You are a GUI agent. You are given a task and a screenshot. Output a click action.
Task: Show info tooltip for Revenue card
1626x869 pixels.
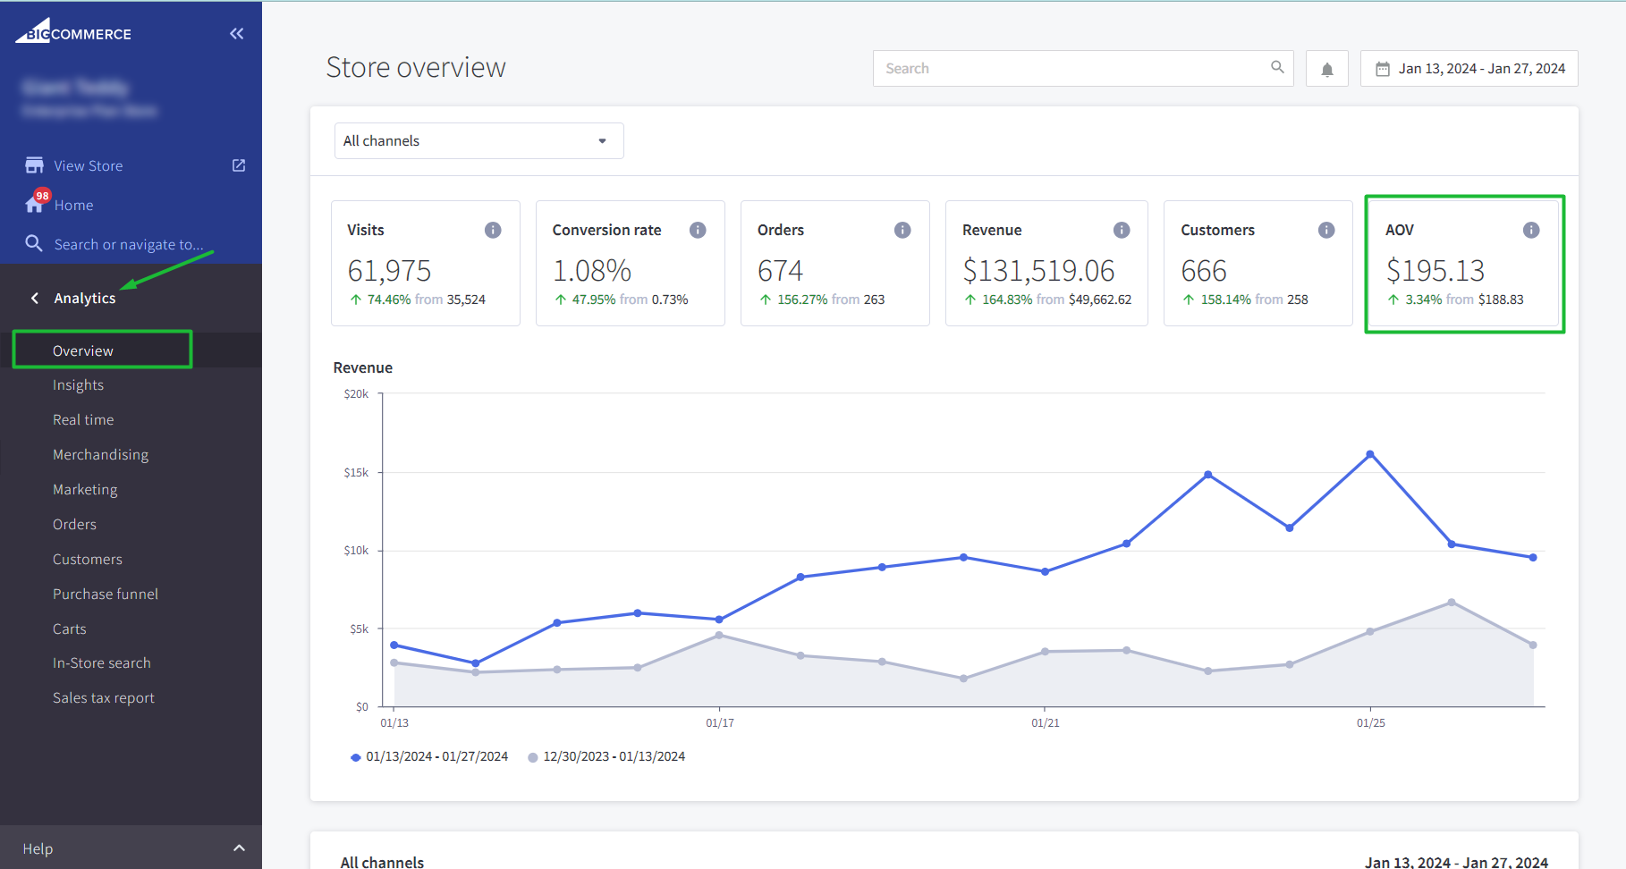point(1122,230)
